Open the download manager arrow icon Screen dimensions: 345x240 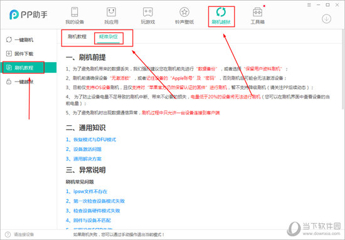(326, 19)
